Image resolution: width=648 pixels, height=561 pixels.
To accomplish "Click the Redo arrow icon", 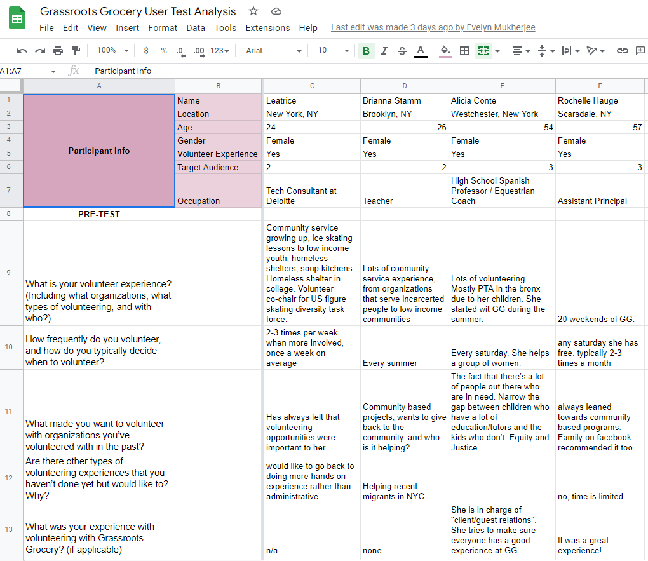I will (40, 51).
